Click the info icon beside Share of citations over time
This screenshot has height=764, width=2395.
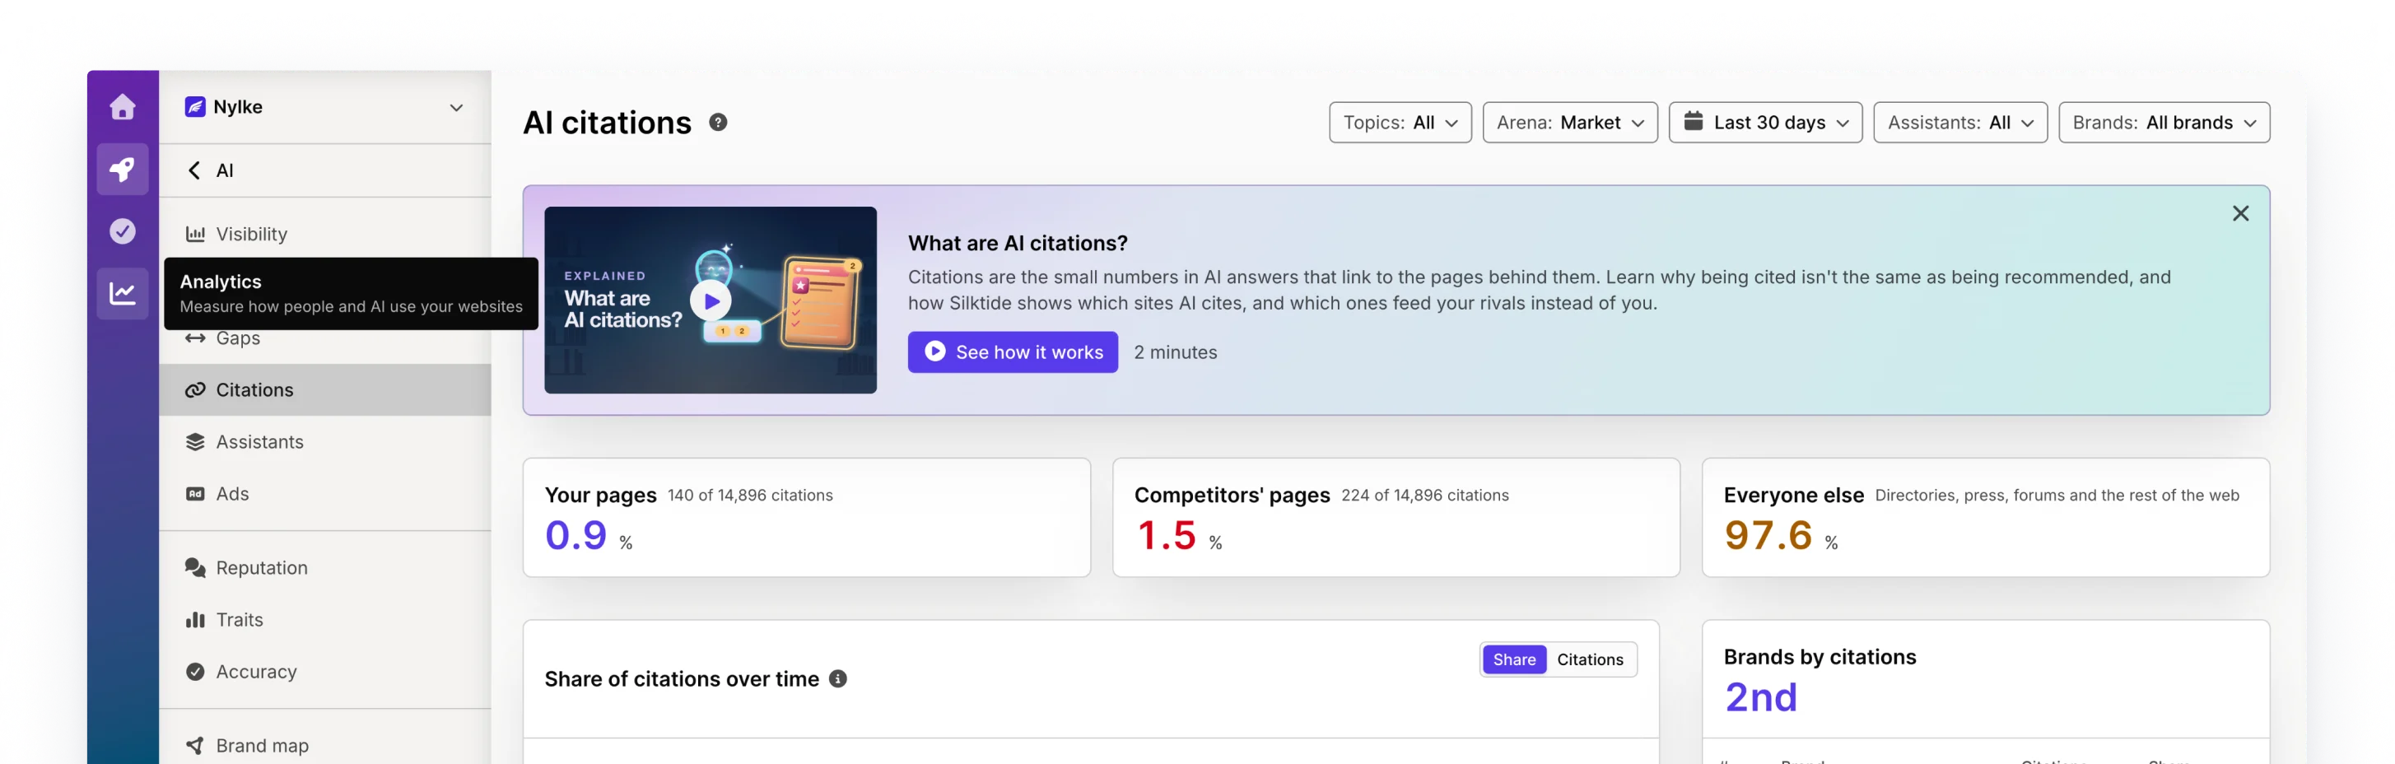point(837,678)
